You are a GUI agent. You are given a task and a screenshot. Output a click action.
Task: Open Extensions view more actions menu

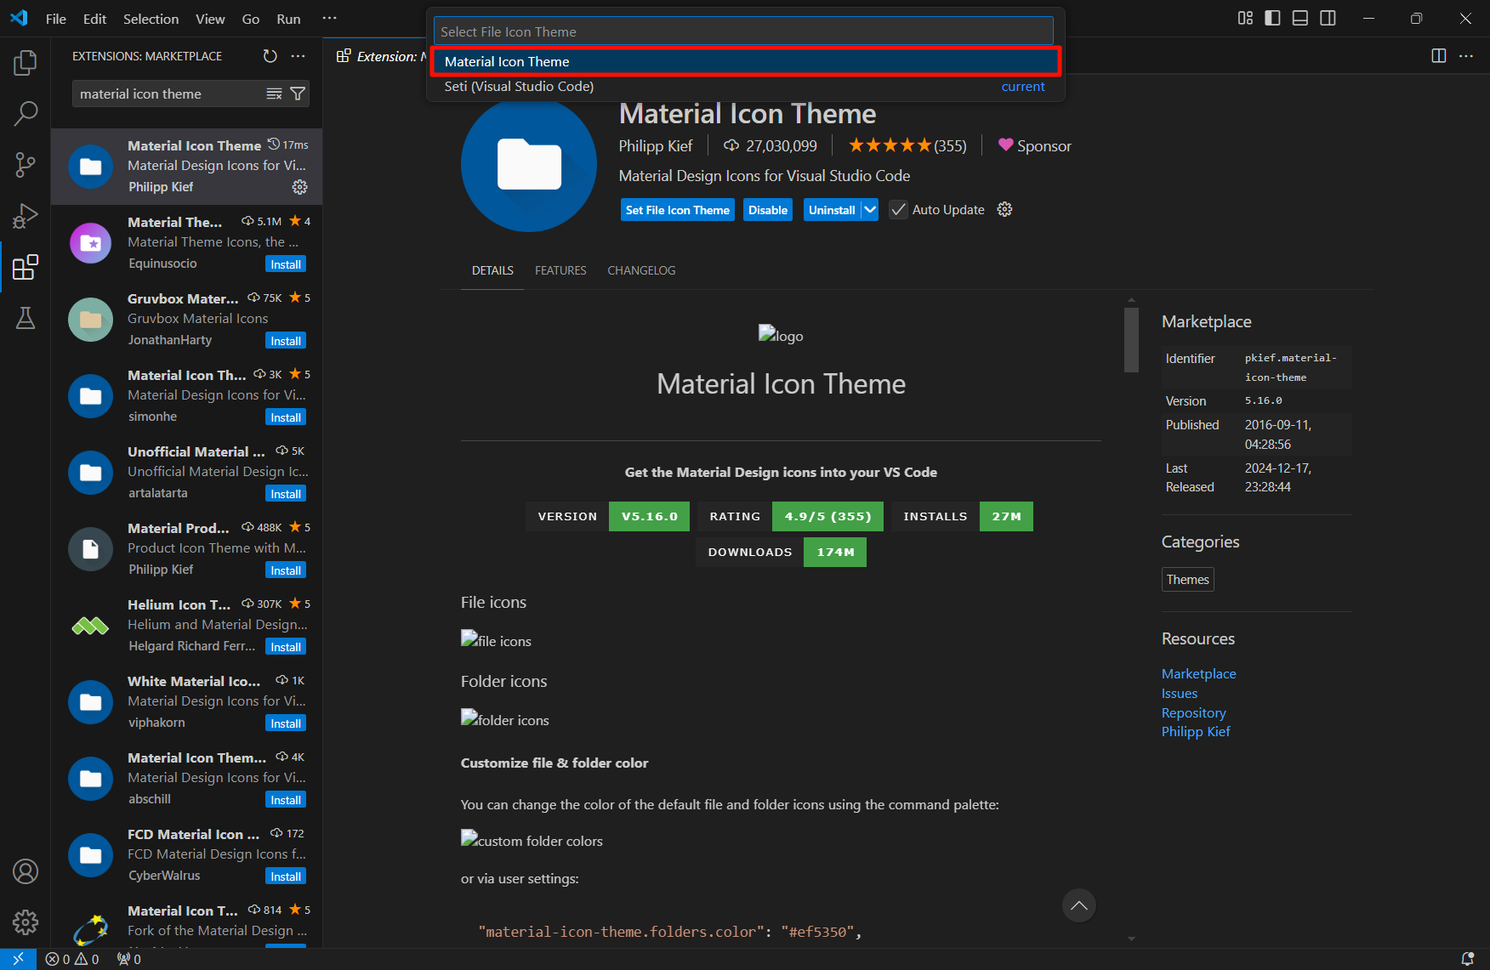click(x=298, y=56)
